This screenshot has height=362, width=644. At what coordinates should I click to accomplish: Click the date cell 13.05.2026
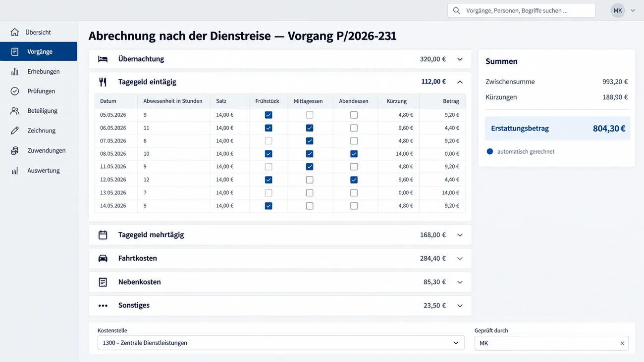coord(113,192)
